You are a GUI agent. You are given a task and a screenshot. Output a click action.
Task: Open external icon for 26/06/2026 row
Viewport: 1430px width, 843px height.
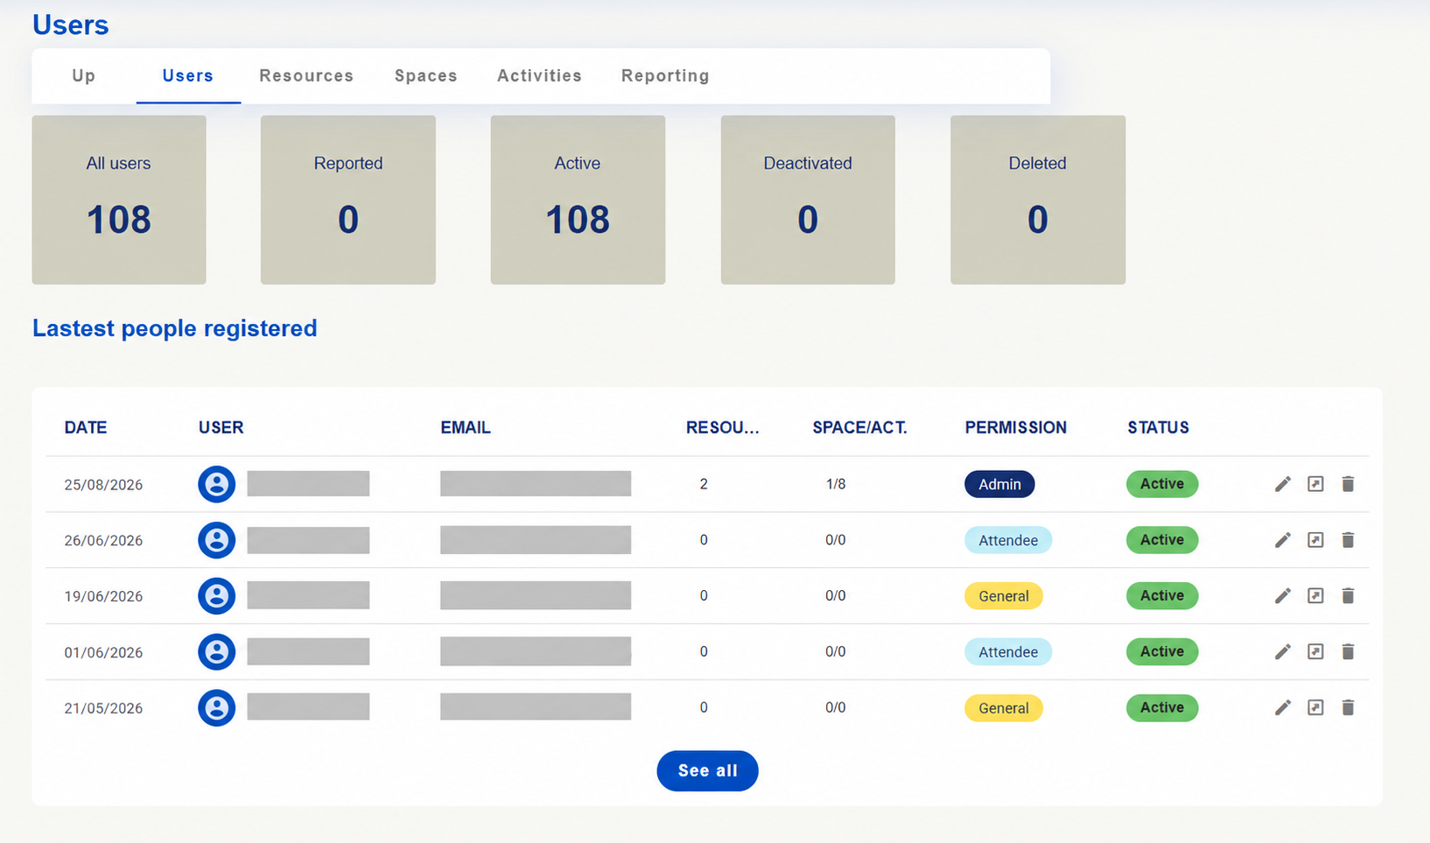click(x=1315, y=540)
